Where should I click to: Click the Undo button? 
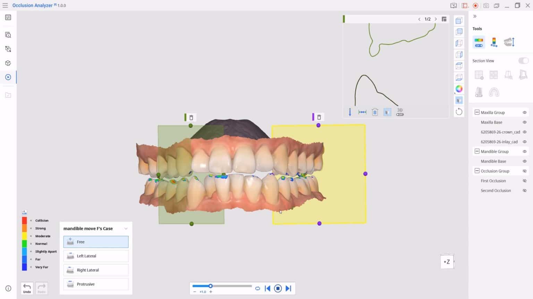coord(27,288)
